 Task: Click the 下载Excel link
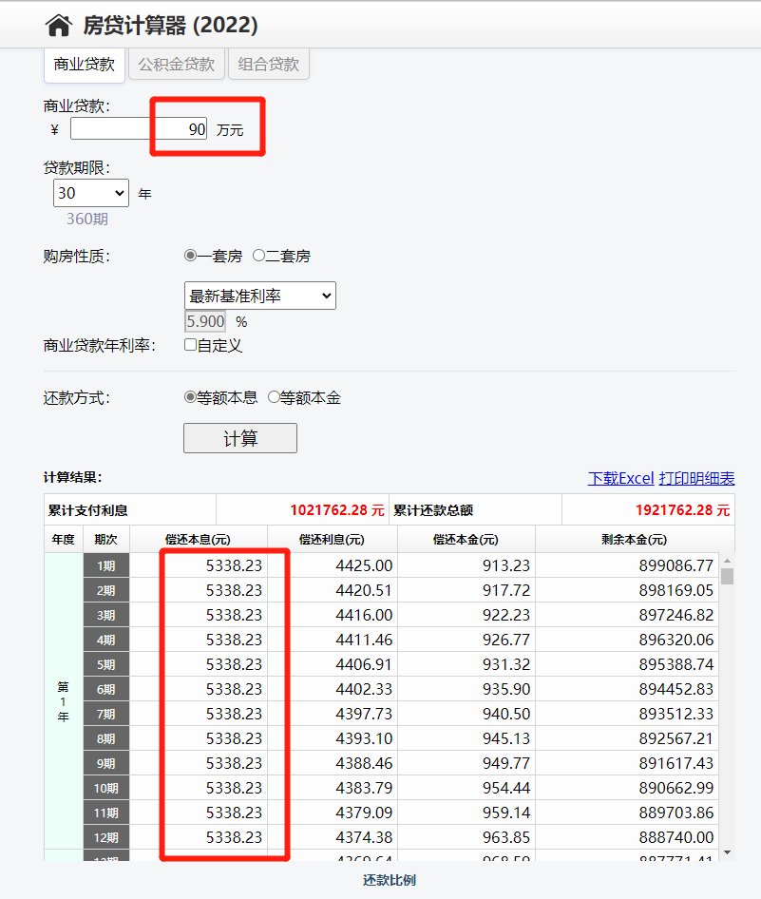pos(620,478)
